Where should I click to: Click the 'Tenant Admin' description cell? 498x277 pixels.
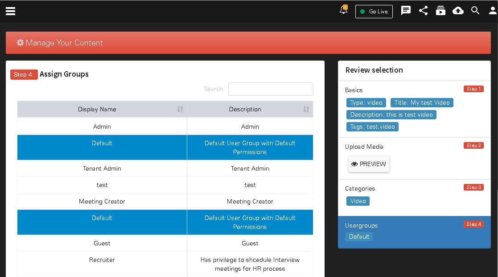tap(250, 168)
